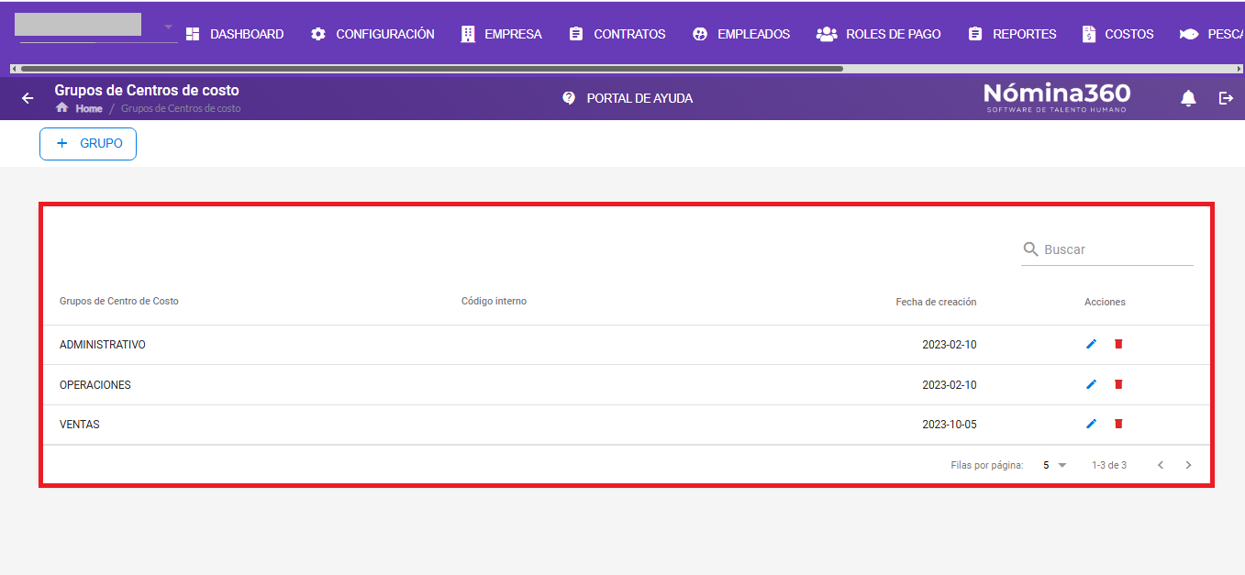Sort by Fecha de creación column header
Viewport: 1245px width, 575px height.
click(936, 302)
